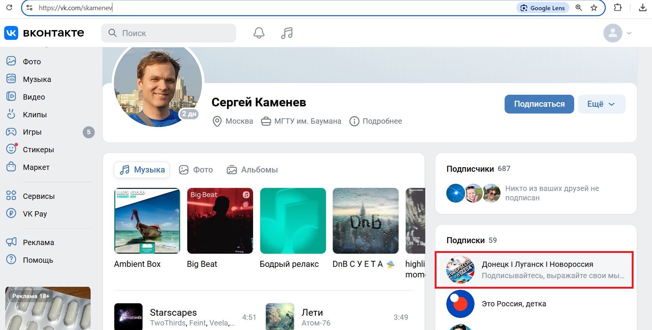Click the Москва location icon
The height and width of the screenshot is (330, 652).
217,121
